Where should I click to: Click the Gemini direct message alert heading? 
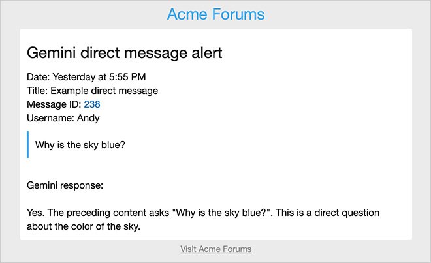124,53
